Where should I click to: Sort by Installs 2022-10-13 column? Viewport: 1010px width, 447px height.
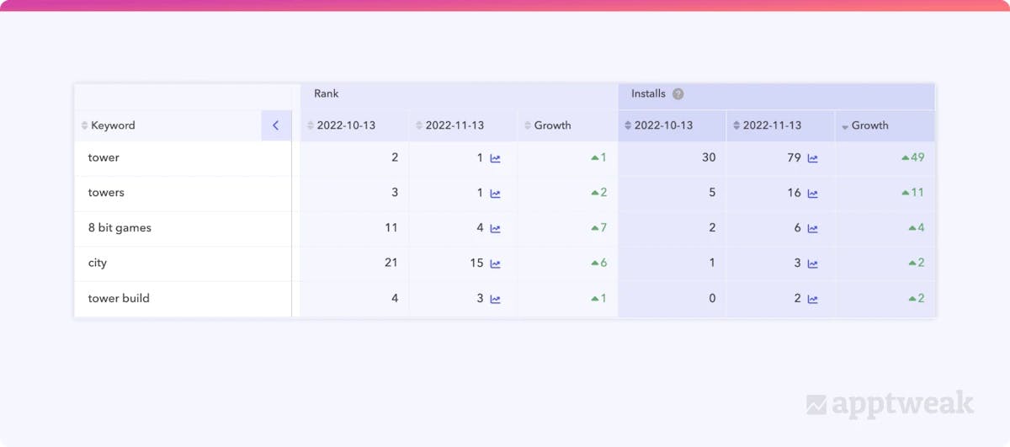tap(663, 125)
